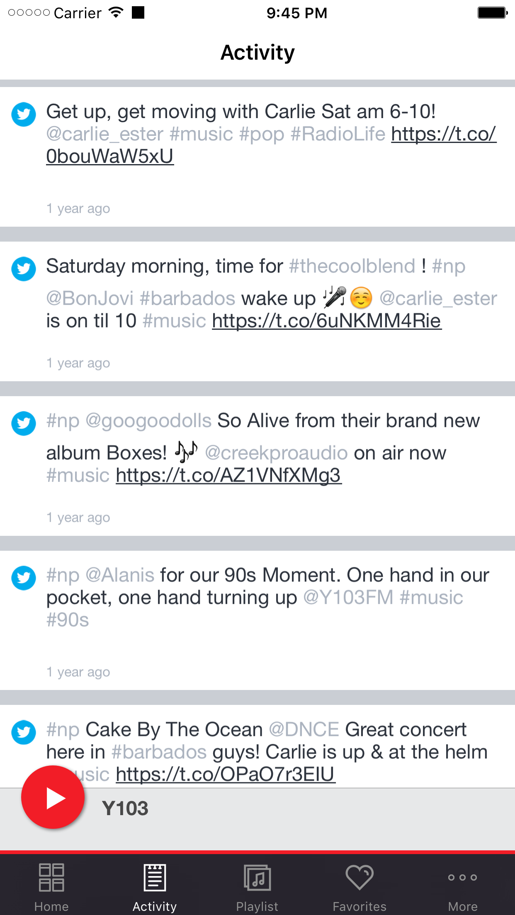Open link https://t.co/AZ1VNfXMg3
The image size is (515, 915).
coord(228,476)
